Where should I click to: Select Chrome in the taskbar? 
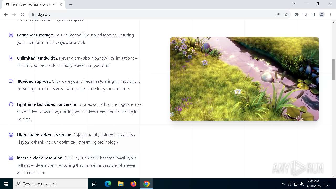point(146,184)
